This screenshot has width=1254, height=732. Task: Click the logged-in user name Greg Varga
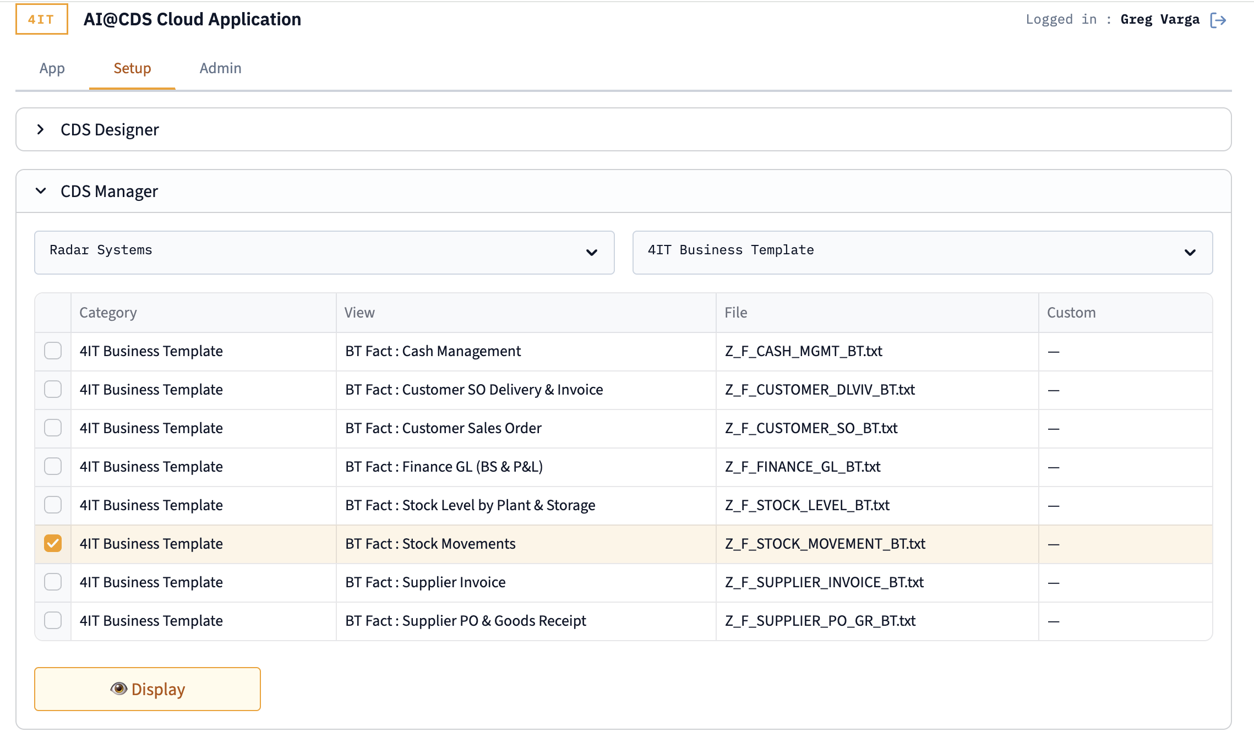coord(1160,19)
